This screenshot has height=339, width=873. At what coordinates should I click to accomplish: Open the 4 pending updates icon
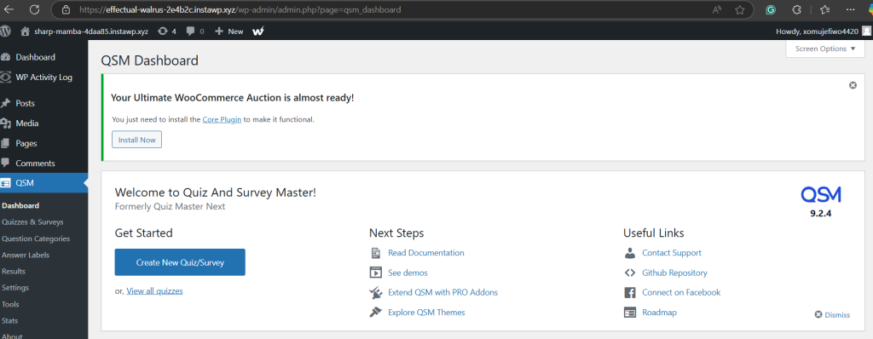pos(167,32)
